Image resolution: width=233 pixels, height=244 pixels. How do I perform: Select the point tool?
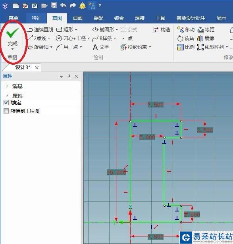(x=127, y=38)
